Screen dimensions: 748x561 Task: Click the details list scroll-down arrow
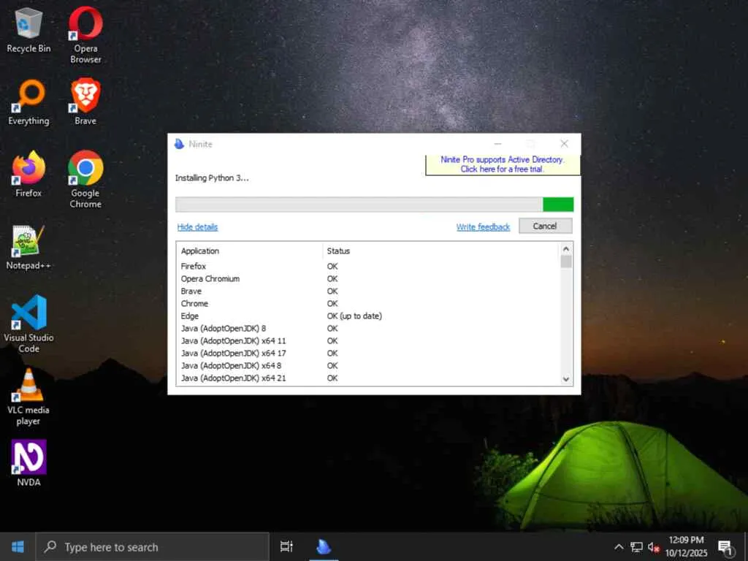pos(566,379)
